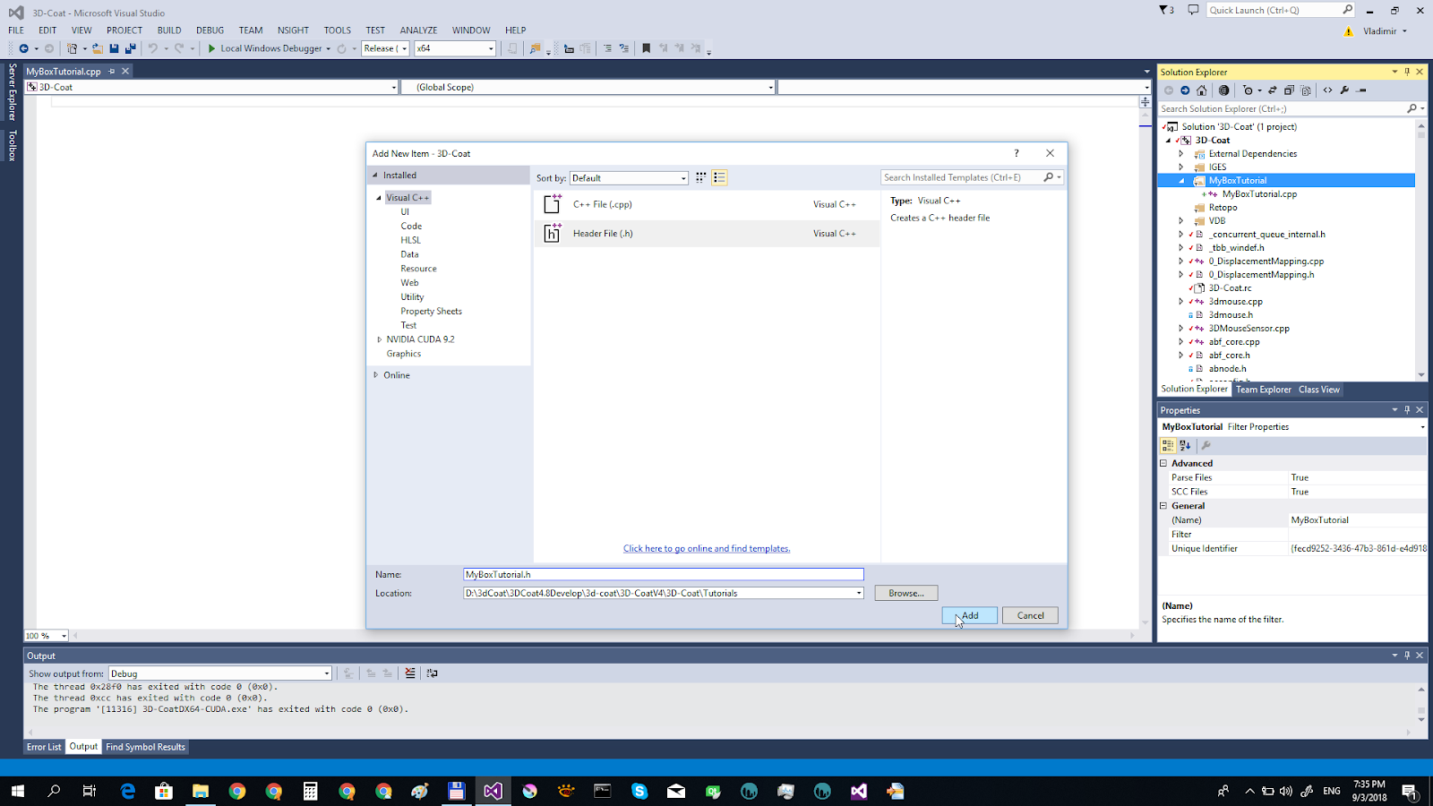
Task: Click Alphabetical sort icon in Properties panel
Action: click(1185, 445)
